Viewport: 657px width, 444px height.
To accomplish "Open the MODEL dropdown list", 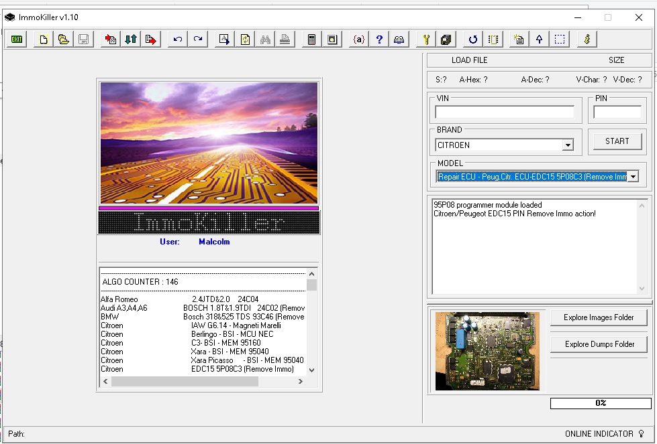I will (x=633, y=177).
